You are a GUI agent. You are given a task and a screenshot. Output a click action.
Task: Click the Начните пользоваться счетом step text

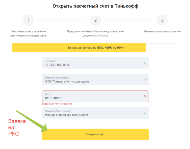tap(162, 31)
